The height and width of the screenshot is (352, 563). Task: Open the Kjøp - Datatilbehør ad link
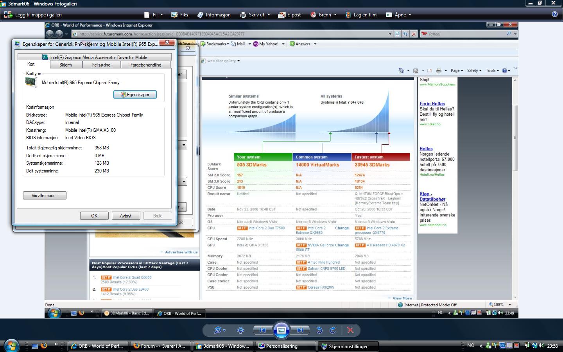pos(432,196)
